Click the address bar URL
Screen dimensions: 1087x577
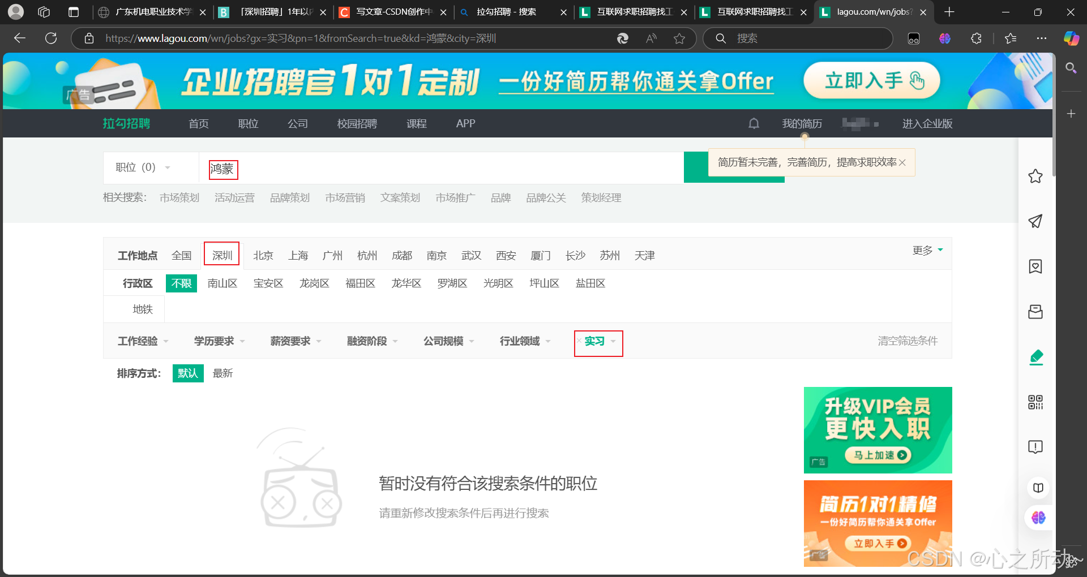point(301,38)
